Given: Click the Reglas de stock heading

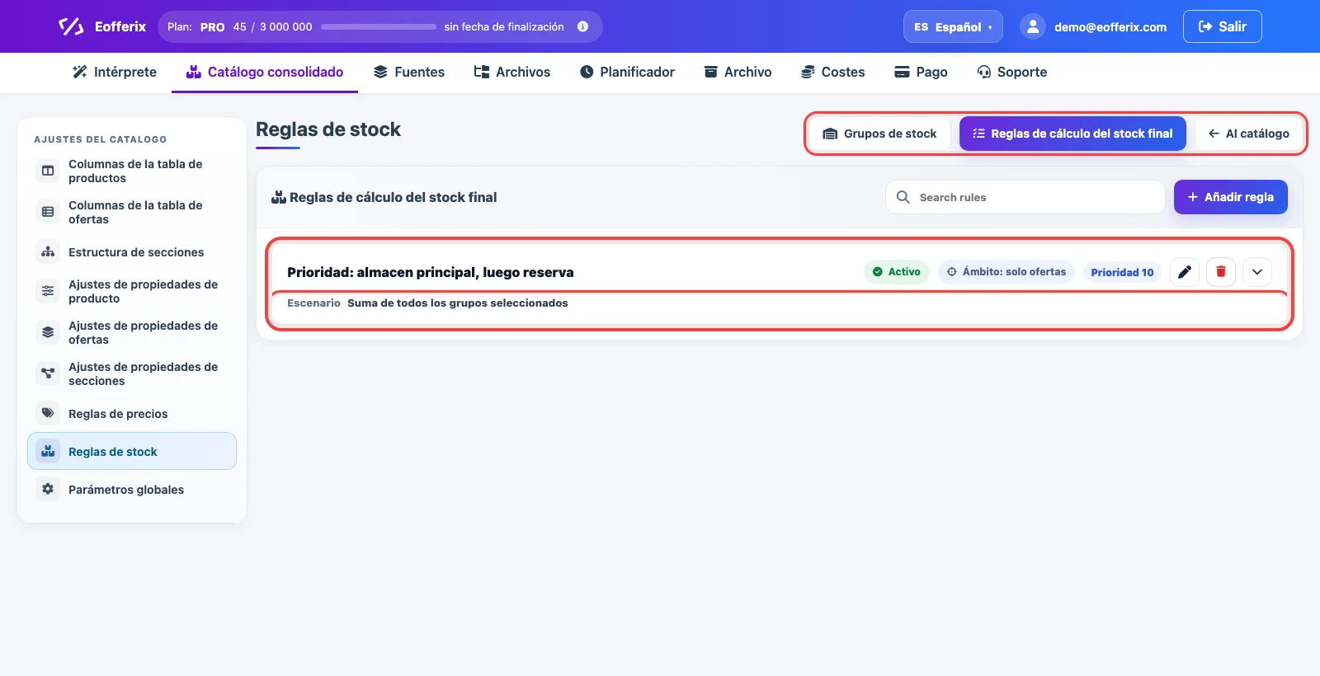Looking at the screenshot, I should point(328,129).
